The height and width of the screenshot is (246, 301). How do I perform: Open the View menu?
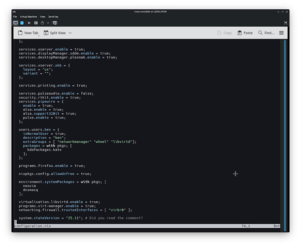43,17
